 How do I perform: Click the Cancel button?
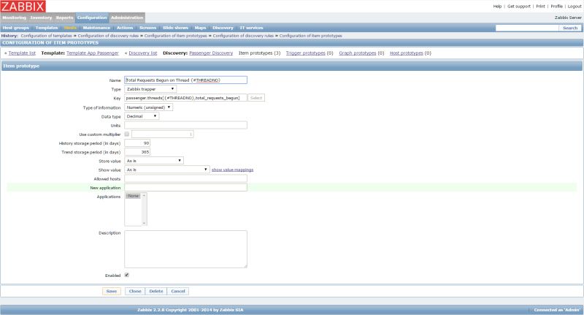[178, 291]
